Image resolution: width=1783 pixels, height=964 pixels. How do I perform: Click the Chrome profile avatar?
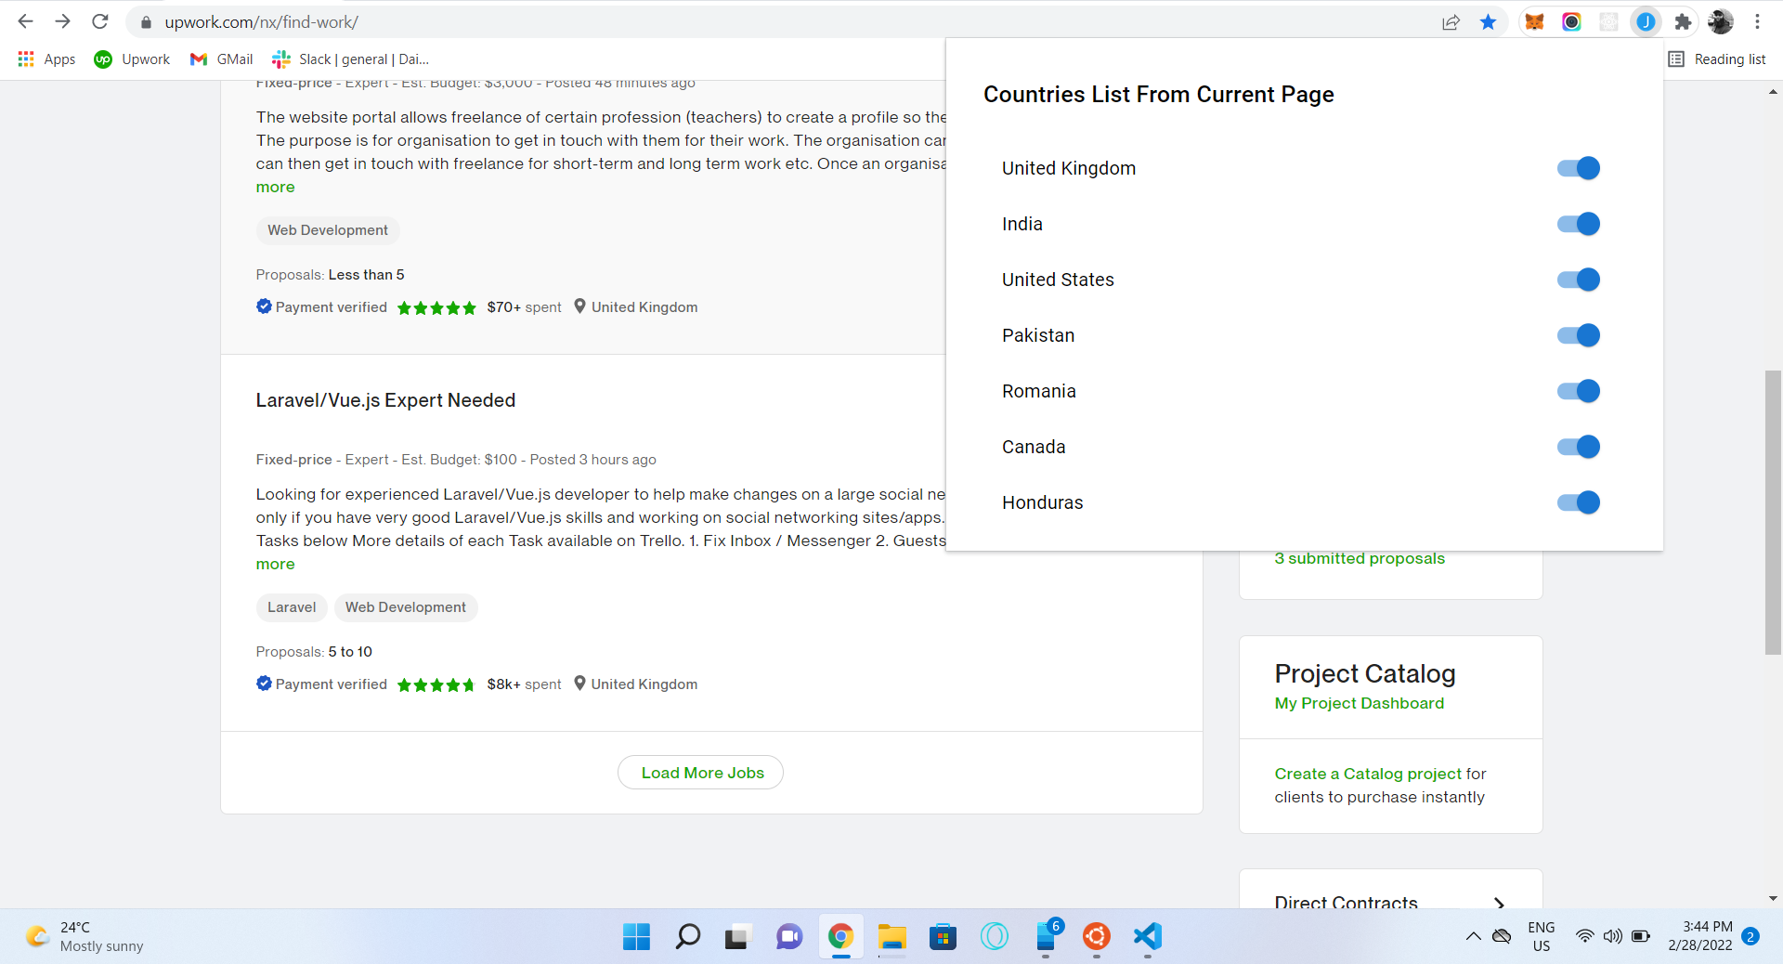(x=1720, y=21)
